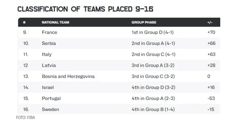
Task: Select France in the team list
Action: click(49, 32)
